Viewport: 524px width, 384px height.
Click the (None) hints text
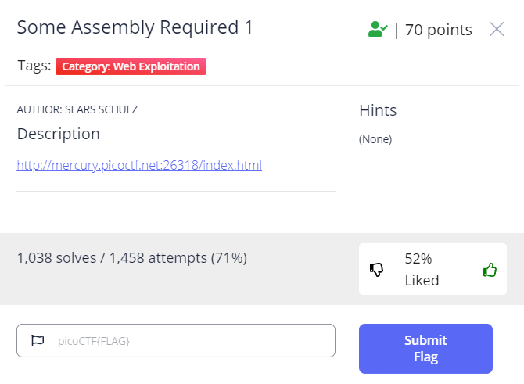pos(375,139)
